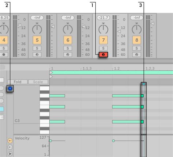Image resolution: width=173 pixels, height=157 pixels.
Task: Click the Velocity lane label
Action: 22,138
